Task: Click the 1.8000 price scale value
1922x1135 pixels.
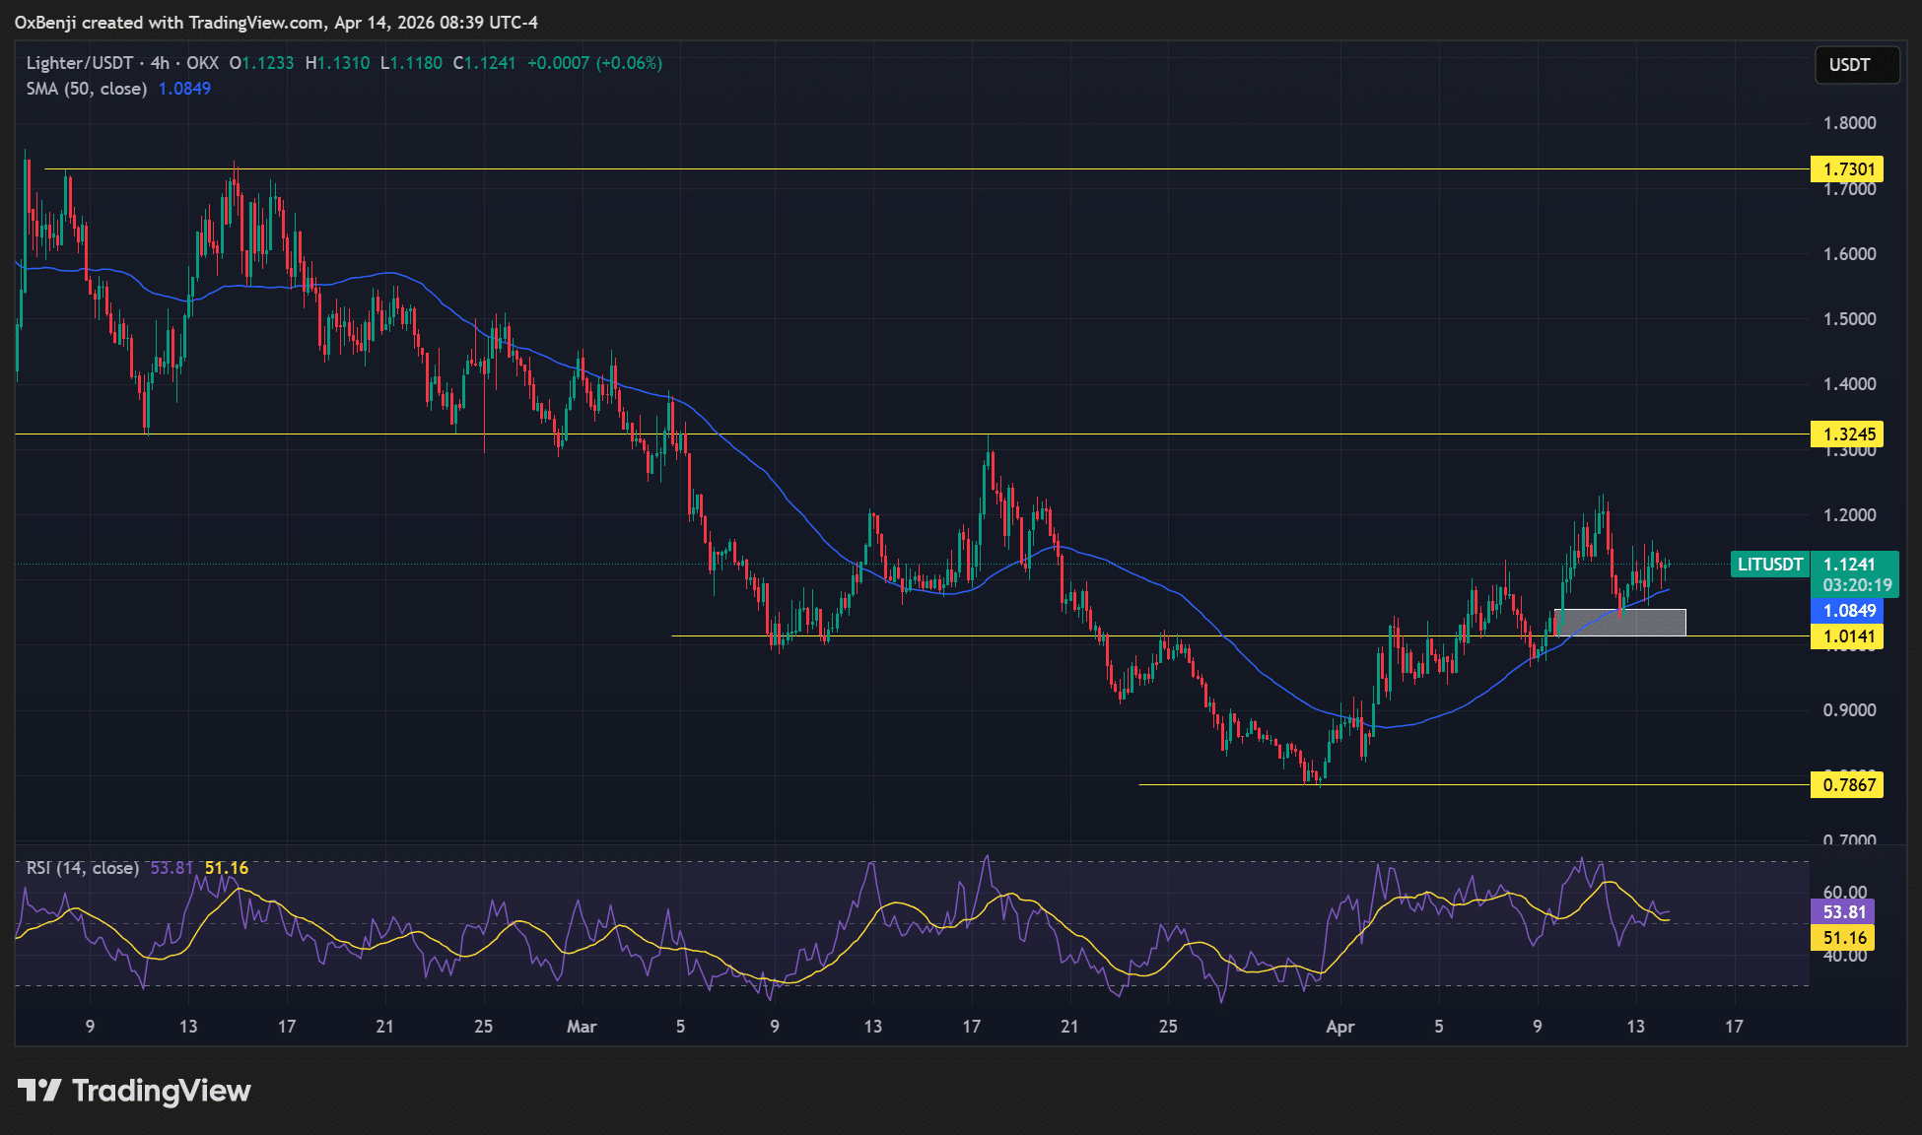Action: pyautogui.click(x=1849, y=123)
